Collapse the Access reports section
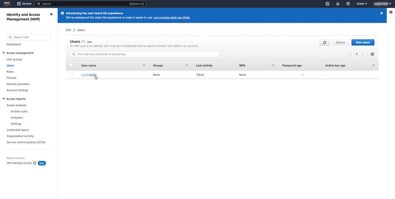The image size is (395, 199). tap(4, 99)
